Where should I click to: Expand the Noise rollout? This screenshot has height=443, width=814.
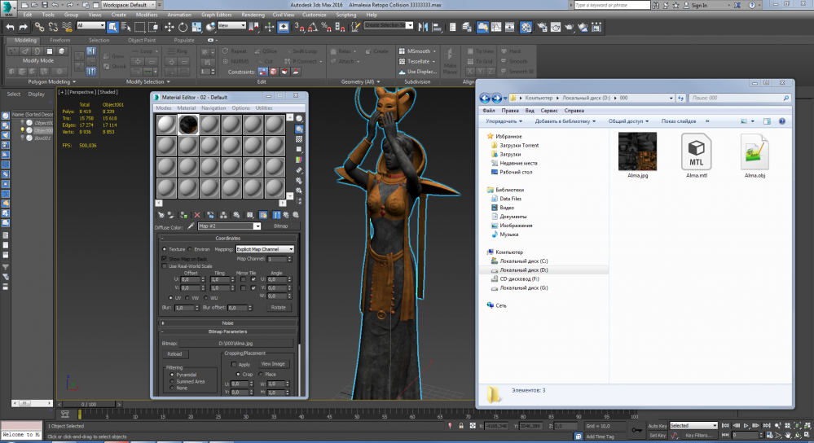pos(228,322)
